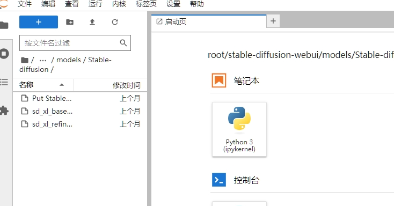
Task: Click the 上个月 timestamp for sd_xl_refin...
Action: (130, 124)
